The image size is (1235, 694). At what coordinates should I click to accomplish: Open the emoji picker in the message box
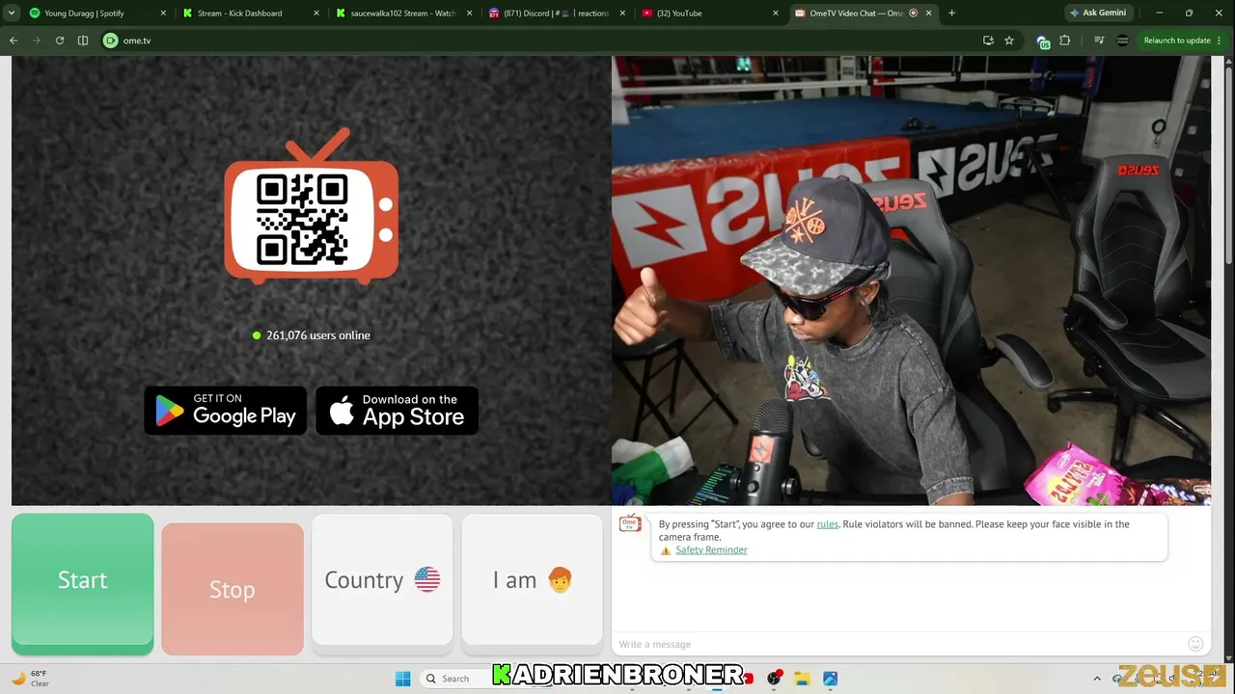click(1195, 644)
